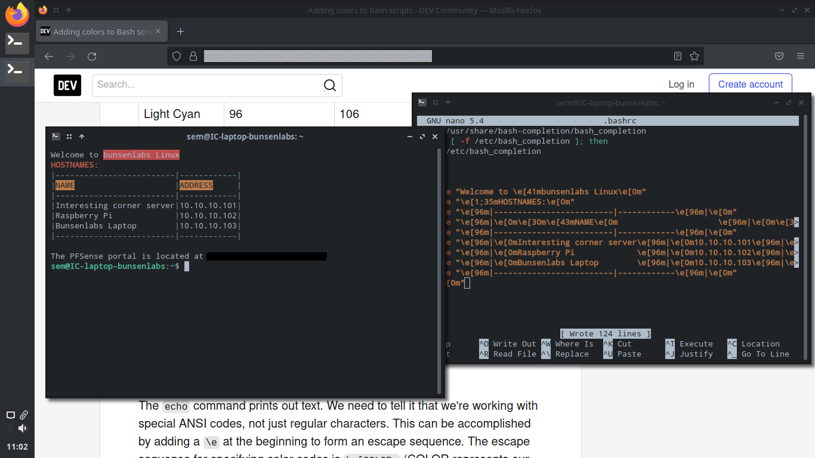This screenshot has width=815, height=458.
Task: Open the Firefox hamburger application menu
Action: pyautogui.click(x=800, y=55)
